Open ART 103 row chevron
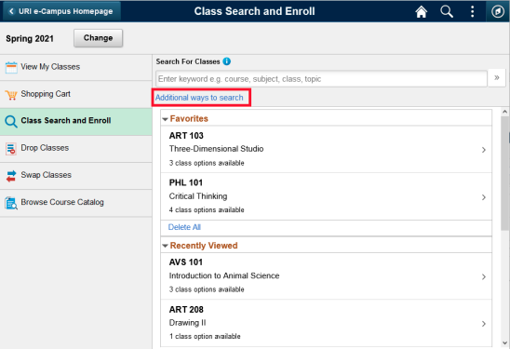Viewport: 510px width, 349px height. 484,150
